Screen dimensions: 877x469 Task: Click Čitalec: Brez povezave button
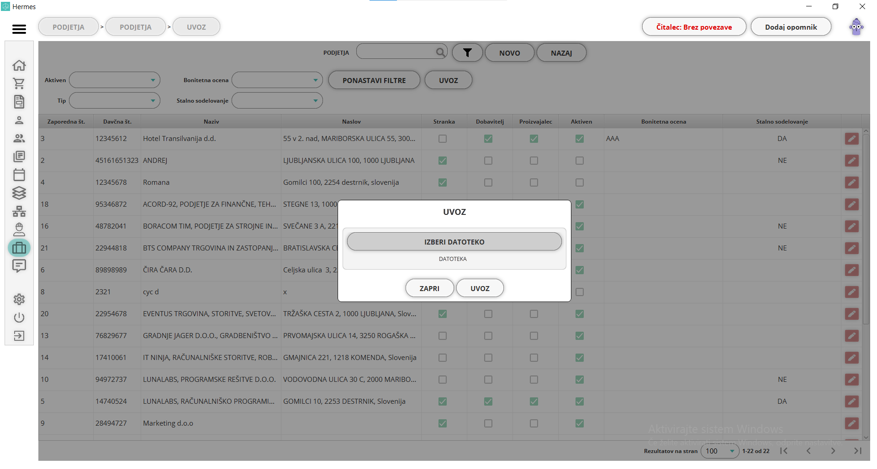coord(694,27)
